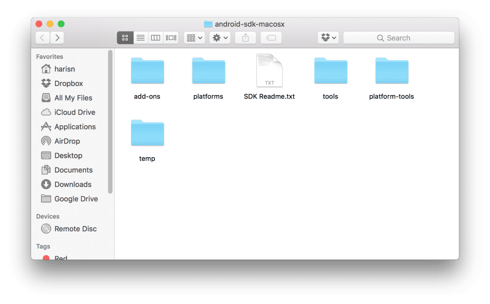Viewport: 490px width, 304px height.
Task: Open the Dropbox toolbar dropdown
Action: pos(328,37)
